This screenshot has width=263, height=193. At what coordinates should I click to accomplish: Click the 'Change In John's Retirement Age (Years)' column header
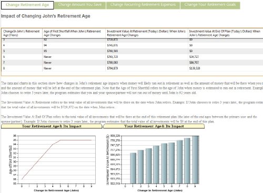[22, 33]
